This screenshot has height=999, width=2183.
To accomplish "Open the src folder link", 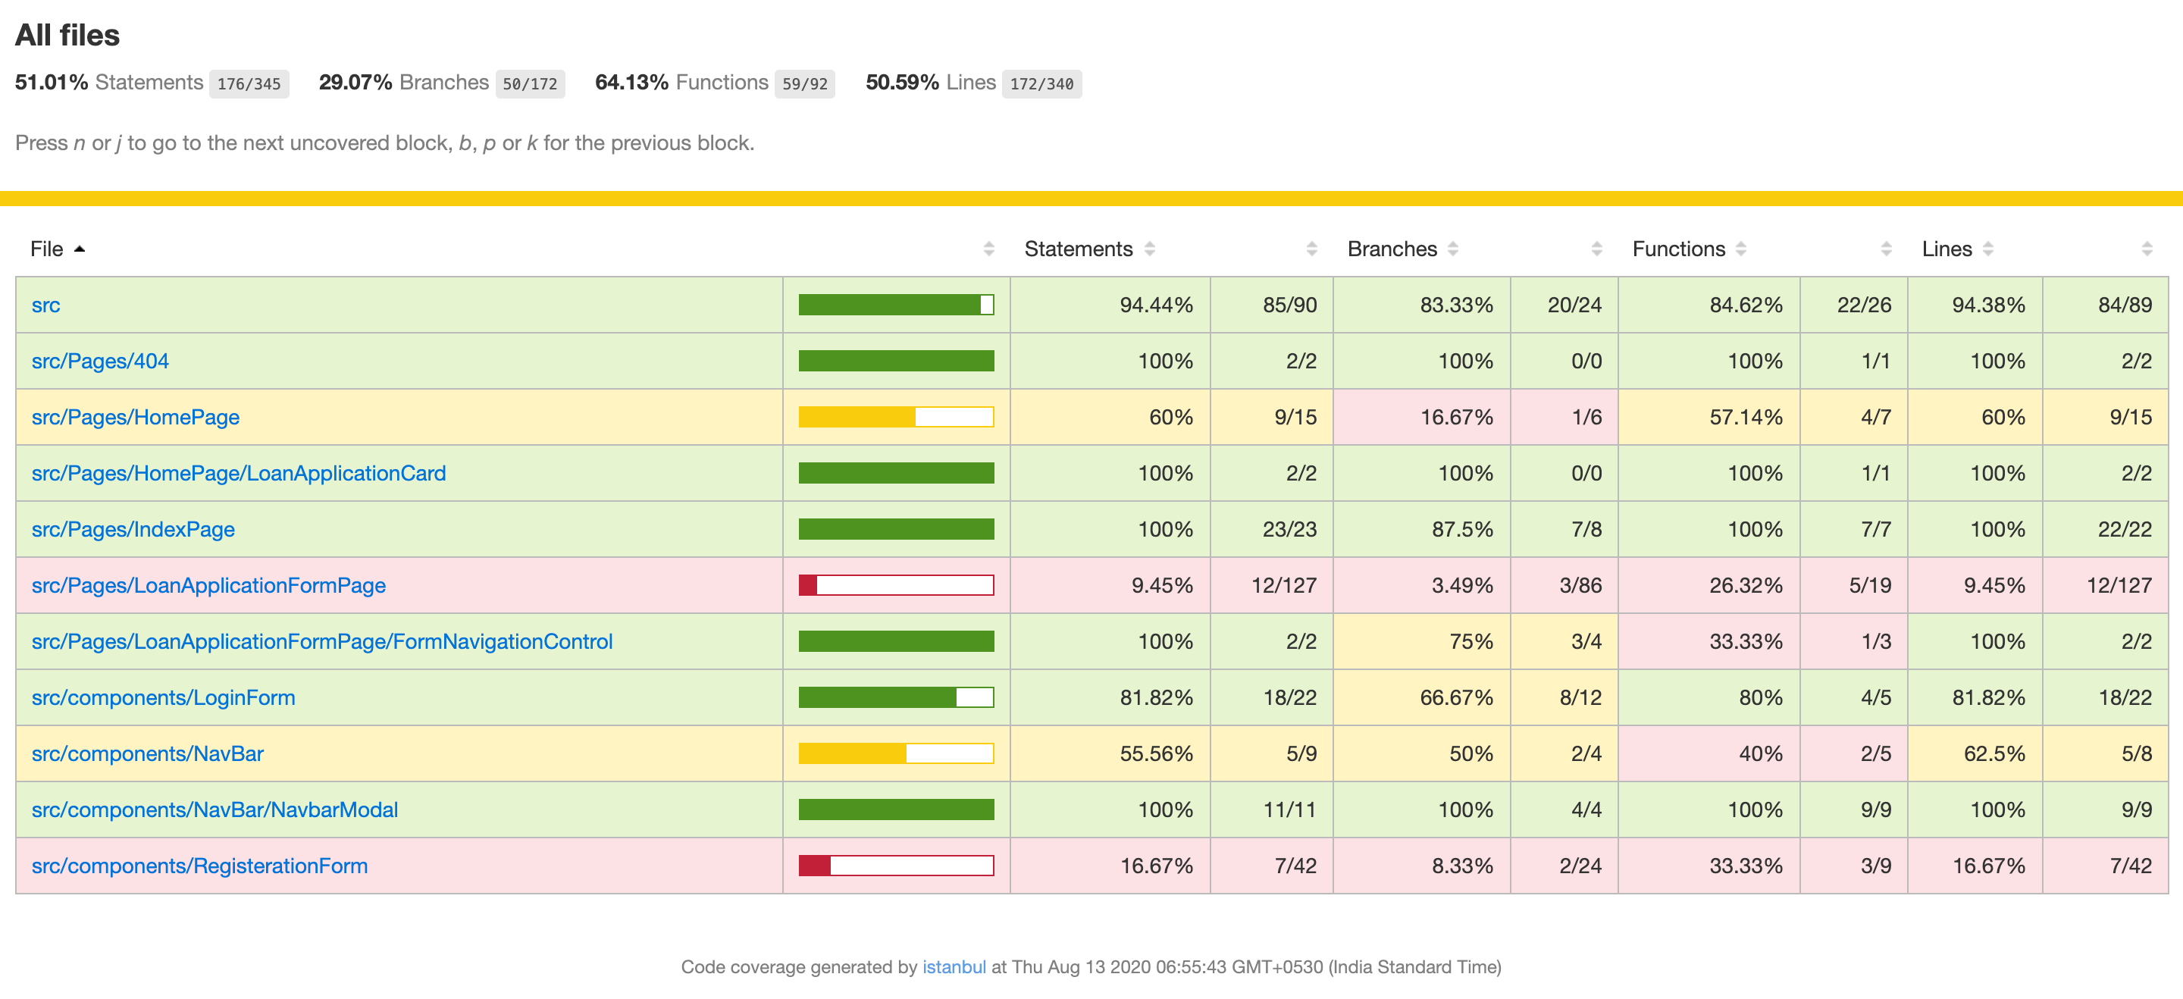I will coord(45,305).
